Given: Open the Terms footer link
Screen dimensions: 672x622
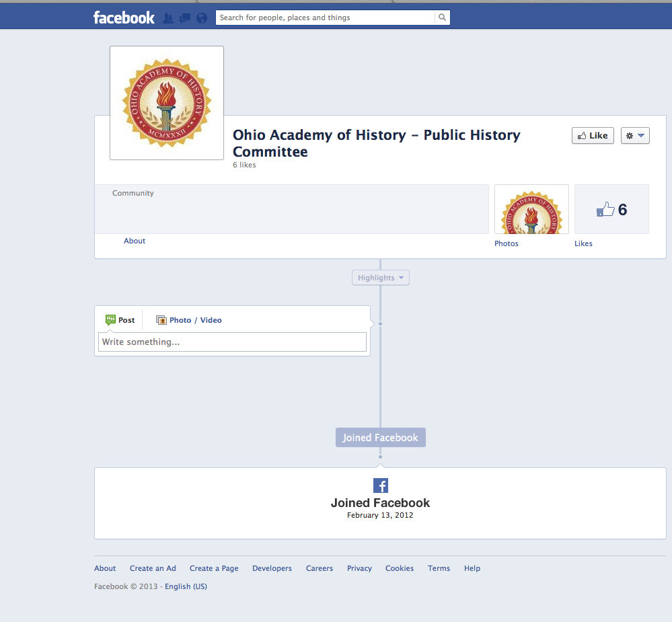Looking at the screenshot, I should 439,568.
